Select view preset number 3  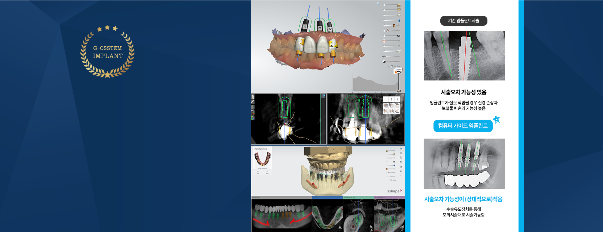397,99
